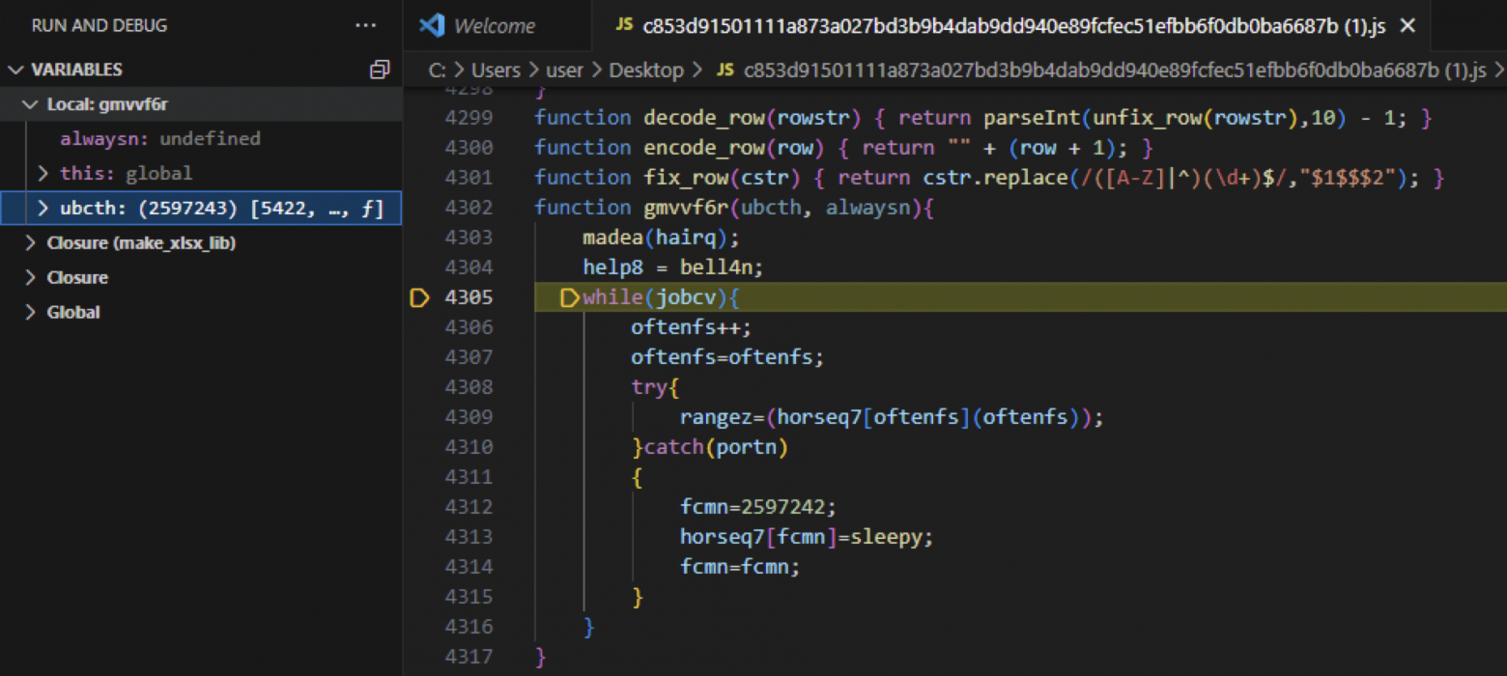Click Users in the breadcrumb path
The image size is (1507, 676).
(x=495, y=70)
